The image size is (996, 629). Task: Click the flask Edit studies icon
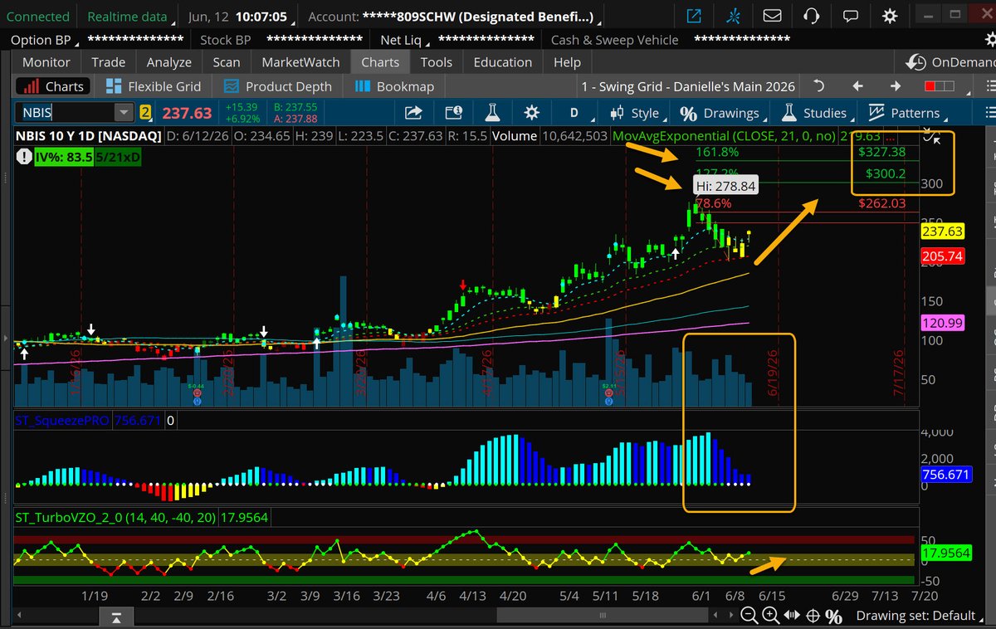point(492,113)
